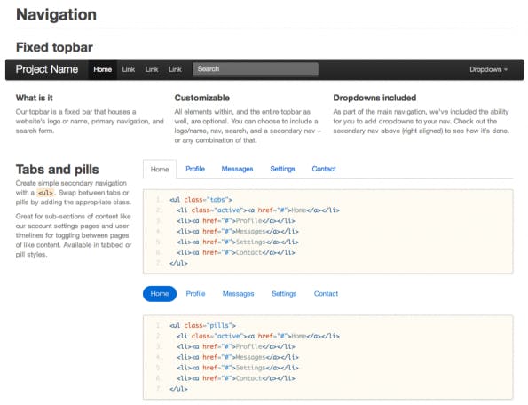Open the Contact tab
The height and width of the screenshot is (405, 528).
click(324, 169)
